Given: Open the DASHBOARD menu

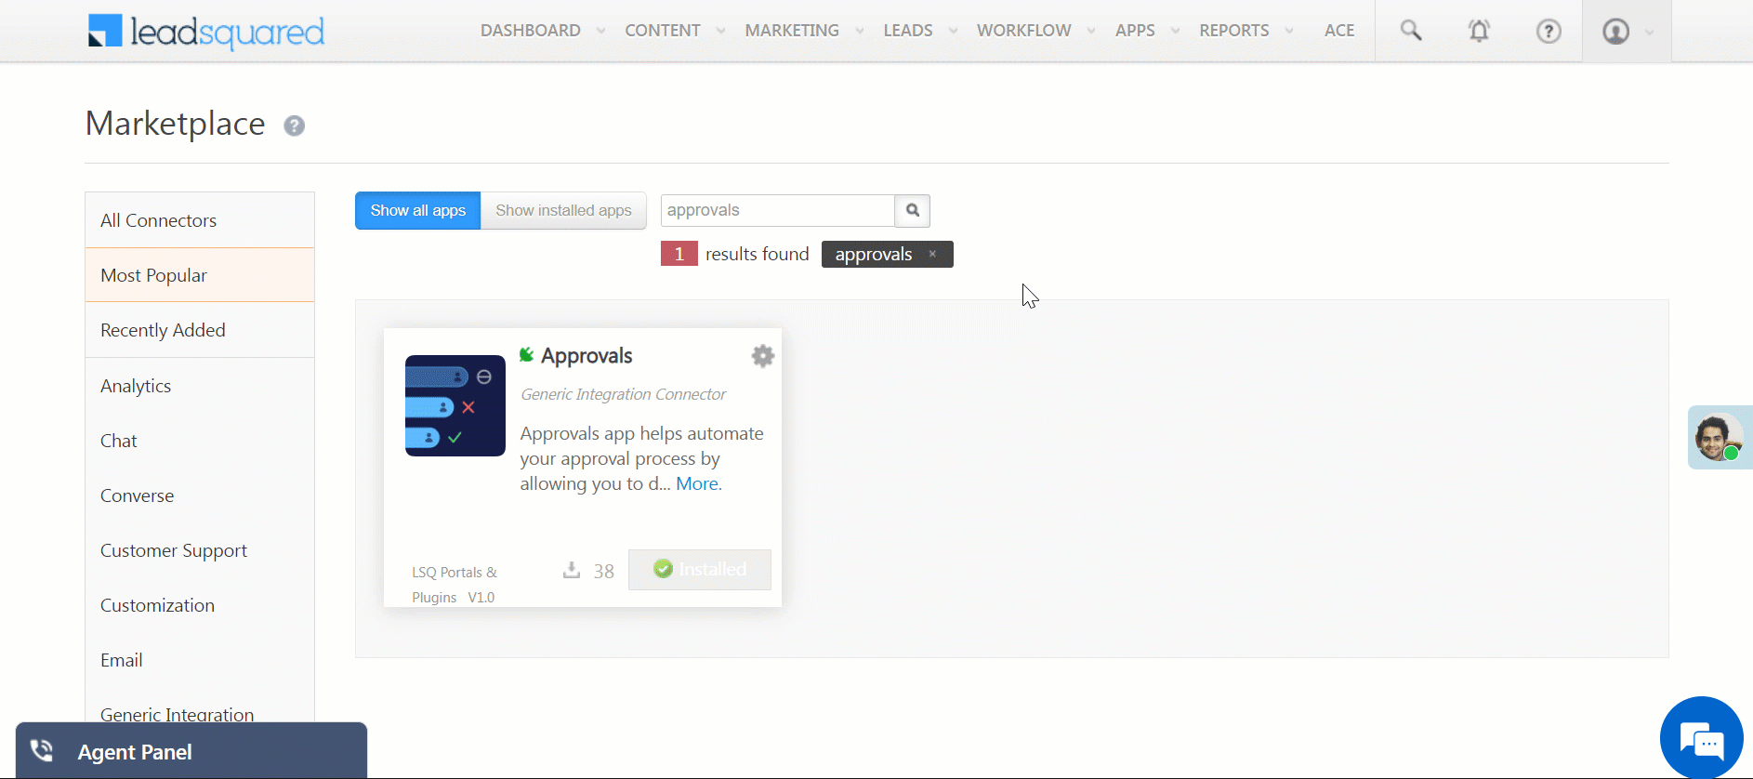Looking at the screenshot, I should (x=531, y=31).
